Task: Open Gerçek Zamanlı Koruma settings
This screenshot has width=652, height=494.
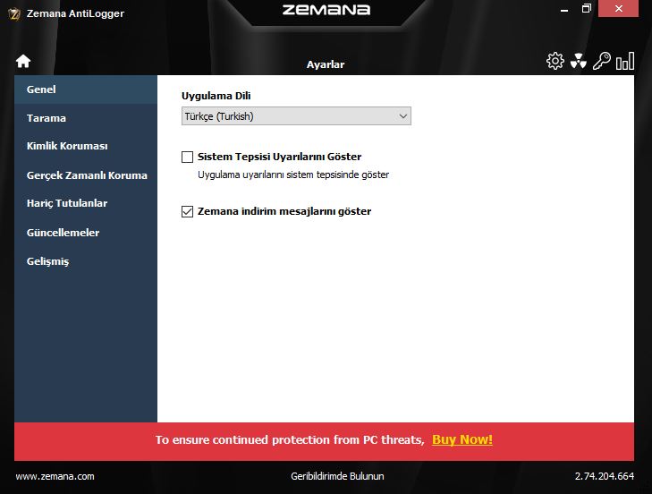Action: pyautogui.click(x=86, y=175)
